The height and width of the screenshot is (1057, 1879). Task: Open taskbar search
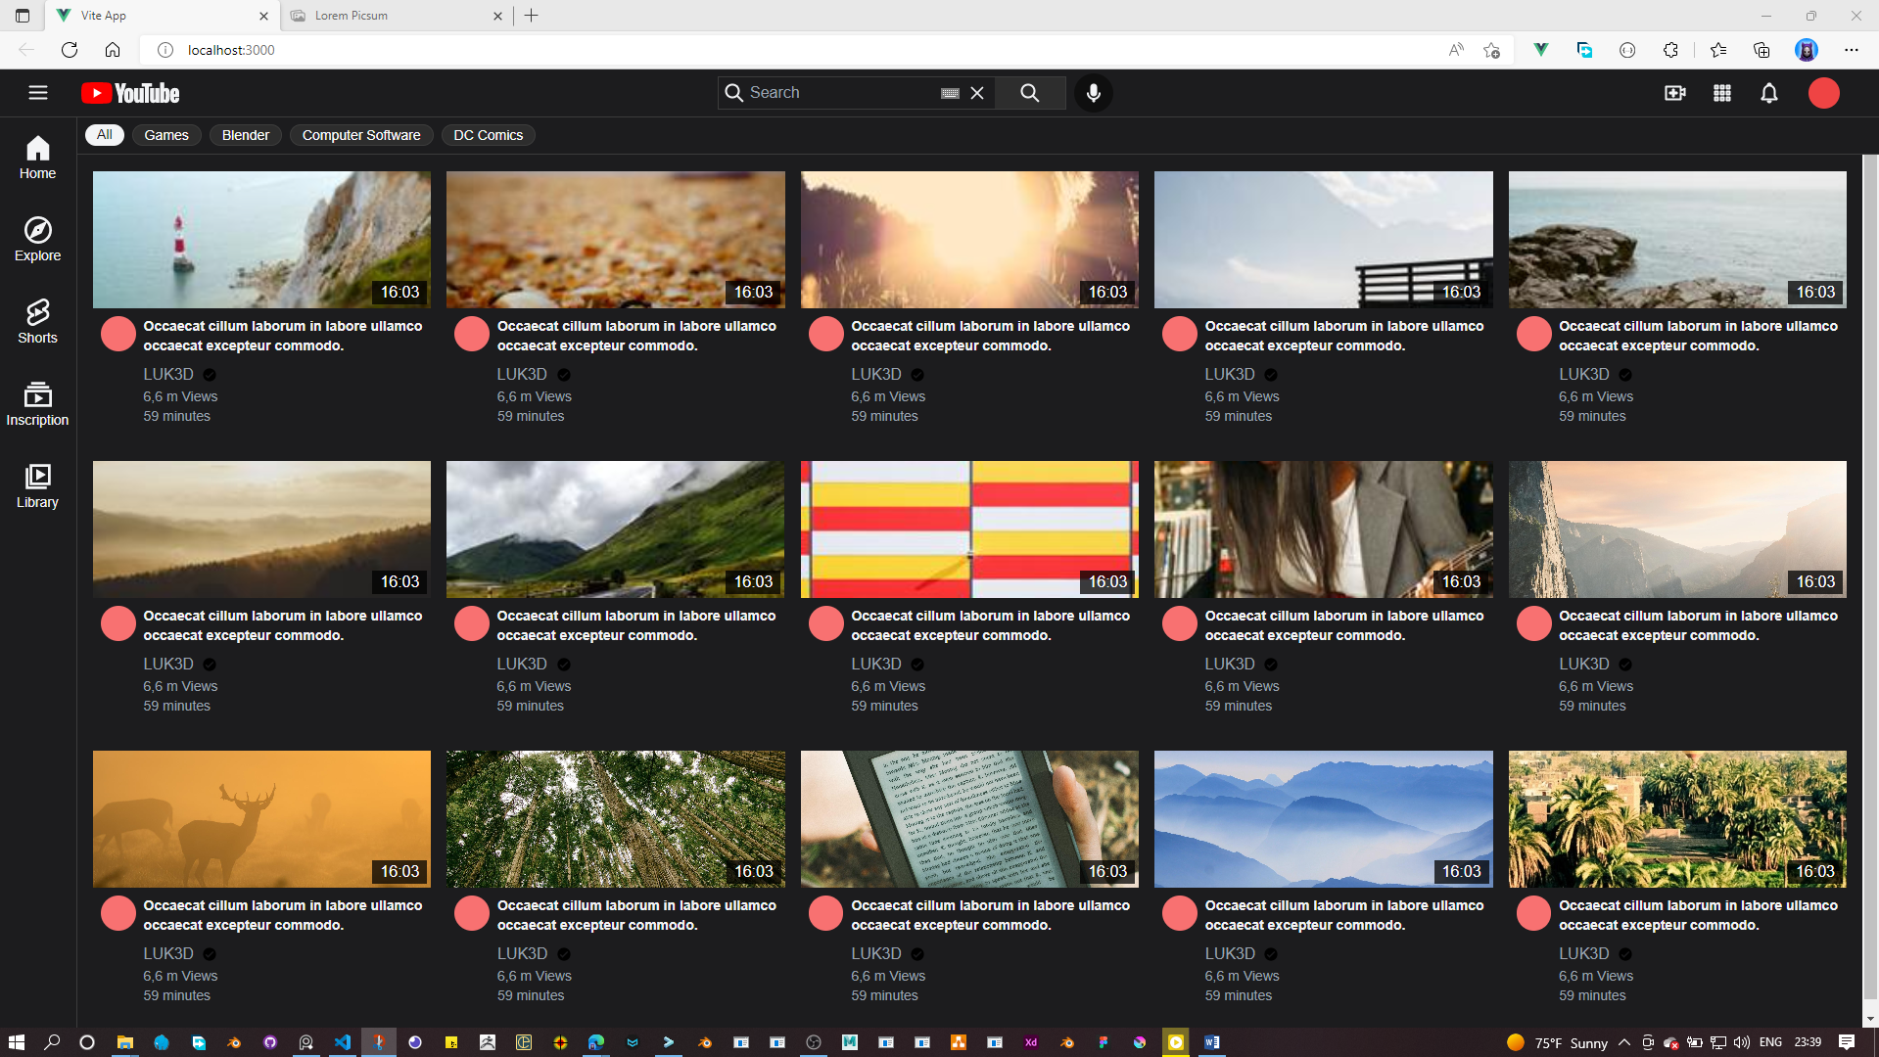(x=53, y=1042)
